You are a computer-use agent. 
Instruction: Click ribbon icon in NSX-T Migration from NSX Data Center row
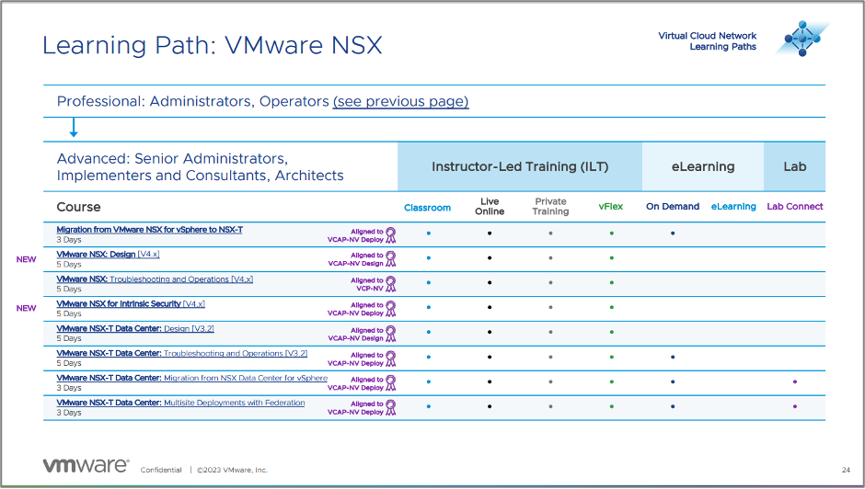tap(390, 383)
